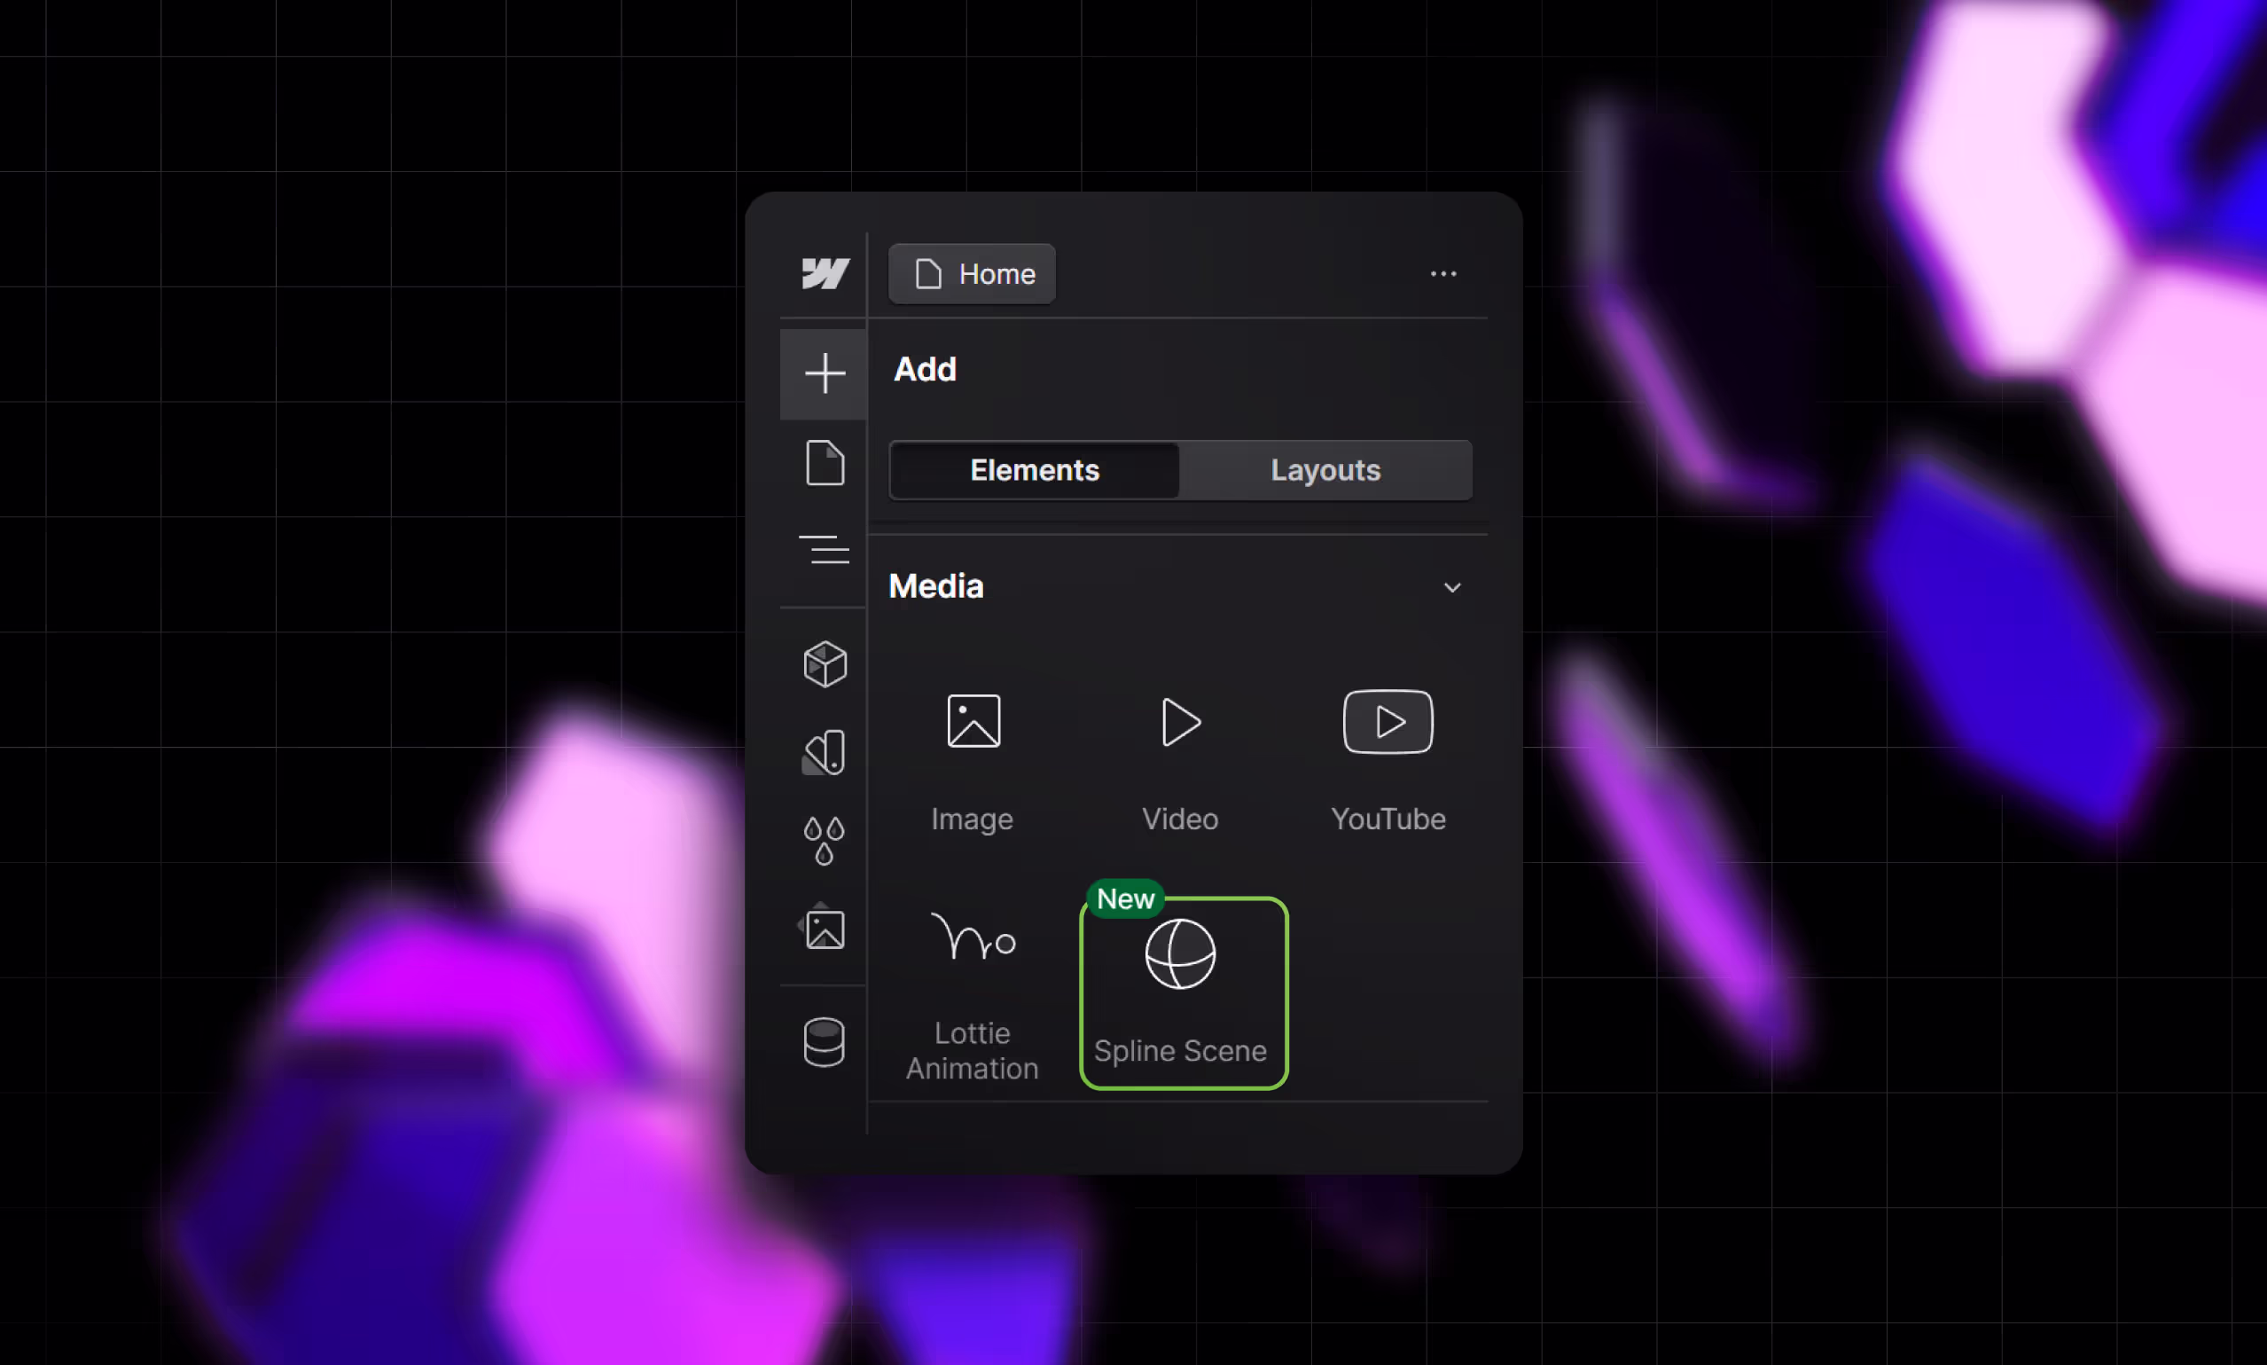2267x1365 pixels.
Task: Collapse the Media section chevron
Action: pyautogui.click(x=1452, y=587)
